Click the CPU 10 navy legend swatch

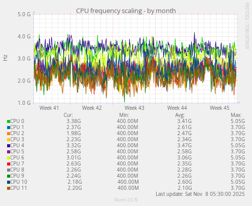tap(9, 182)
